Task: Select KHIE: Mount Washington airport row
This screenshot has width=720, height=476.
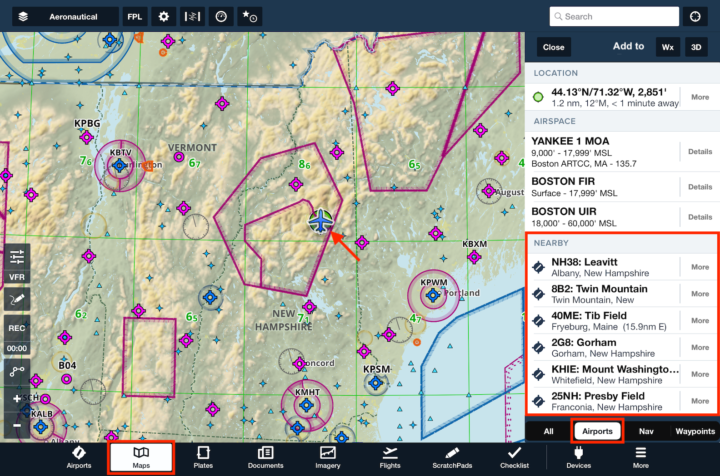Action: tap(604, 374)
